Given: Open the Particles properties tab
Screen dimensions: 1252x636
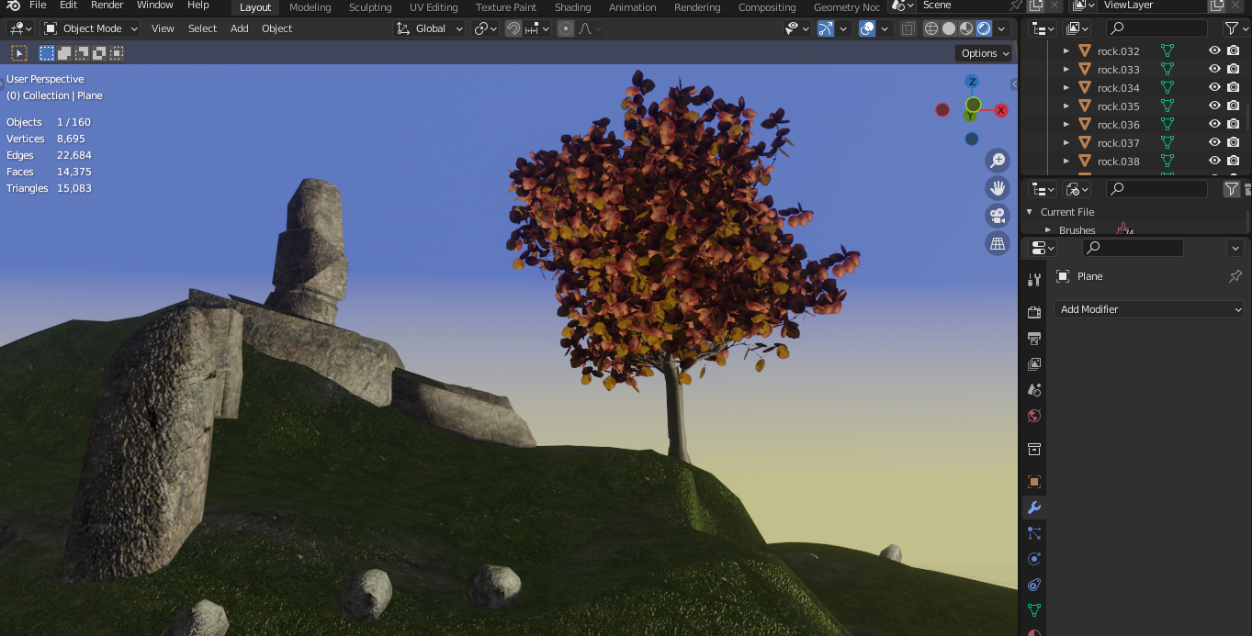Looking at the screenshot, I should [1034, 533].
